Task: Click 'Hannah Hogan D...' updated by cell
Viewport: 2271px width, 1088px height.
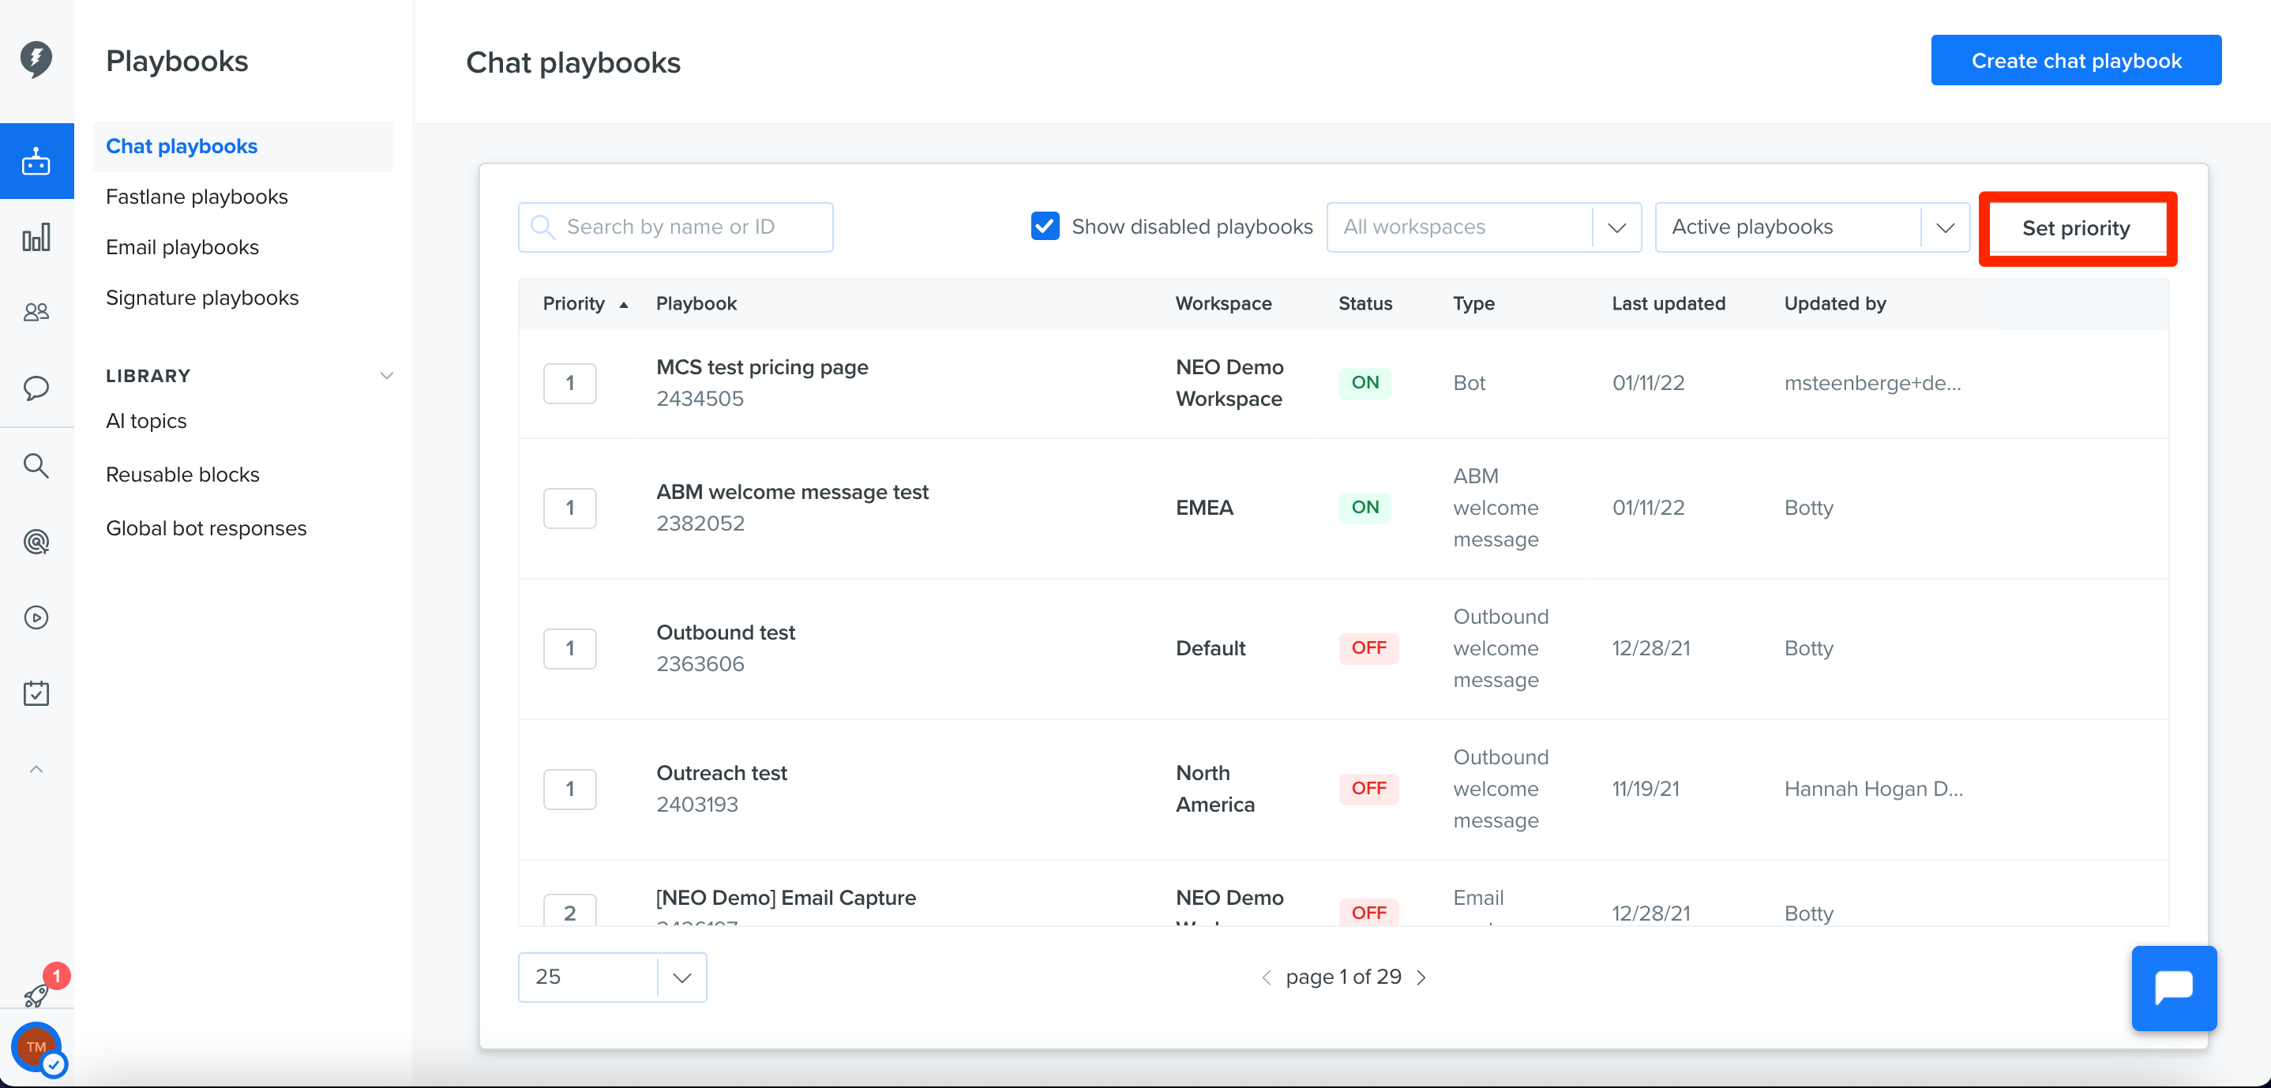Action: (x=1873, y=789)
